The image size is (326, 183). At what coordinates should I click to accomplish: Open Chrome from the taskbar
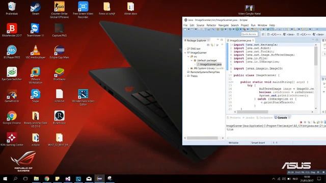click(47, 178)
